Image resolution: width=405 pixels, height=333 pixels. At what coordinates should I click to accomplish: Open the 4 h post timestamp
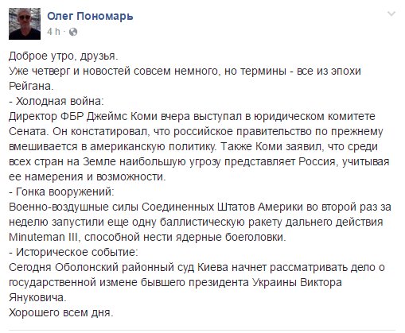pos(53,32)
